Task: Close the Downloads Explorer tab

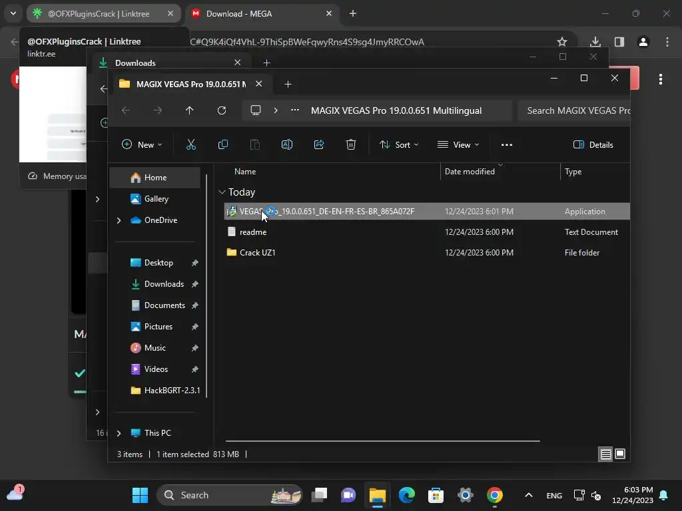Action: (x=238, y=63)
